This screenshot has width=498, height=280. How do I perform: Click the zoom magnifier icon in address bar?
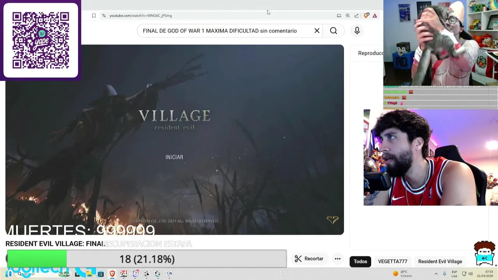click(x=348, y=16)
